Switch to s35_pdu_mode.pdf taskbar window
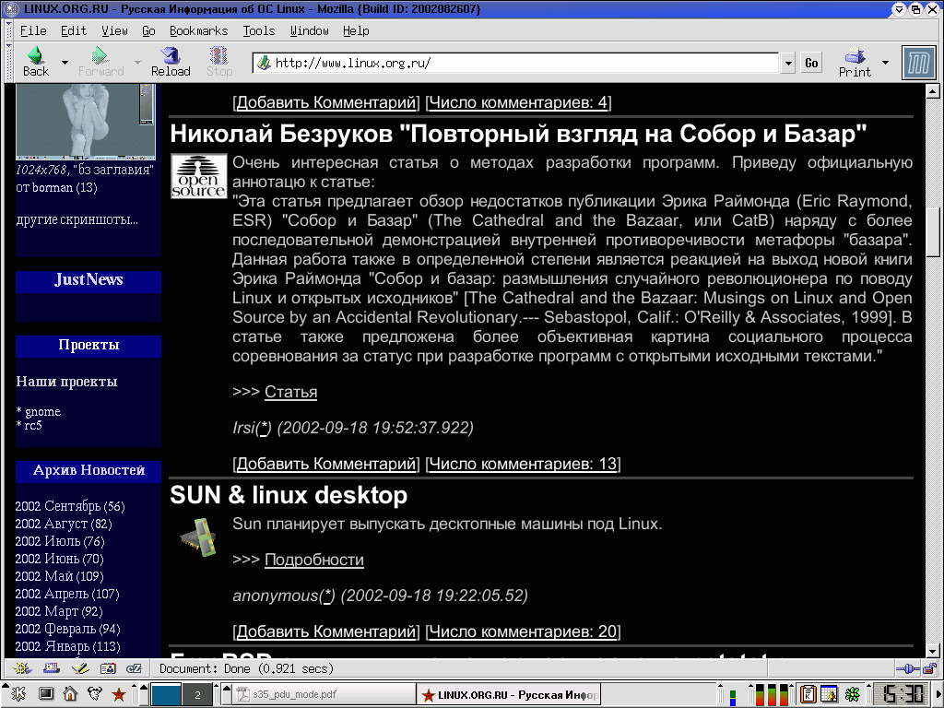 324,694
